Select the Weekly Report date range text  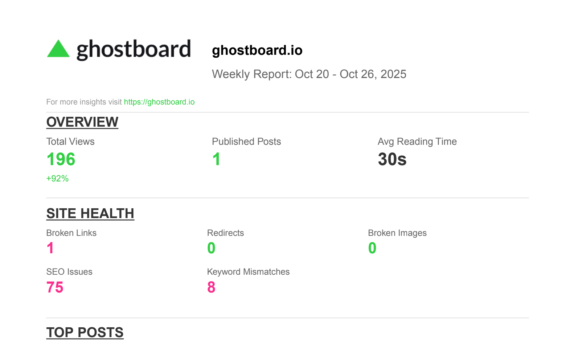(309, 74)
